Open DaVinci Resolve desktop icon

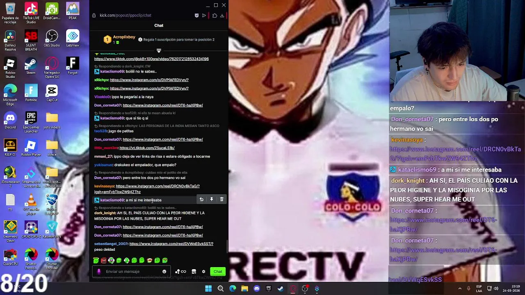[x=10, y=41]
